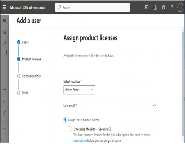This screenshot has height=144, width=185.
Task: Open the Help question mark icon
Action: pos(172,7)
